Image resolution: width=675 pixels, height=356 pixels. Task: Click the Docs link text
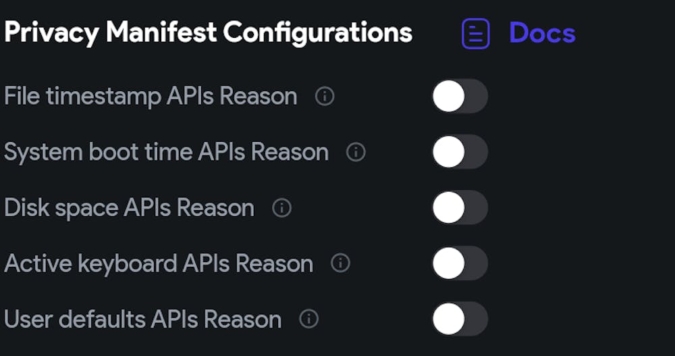(542, 33)
